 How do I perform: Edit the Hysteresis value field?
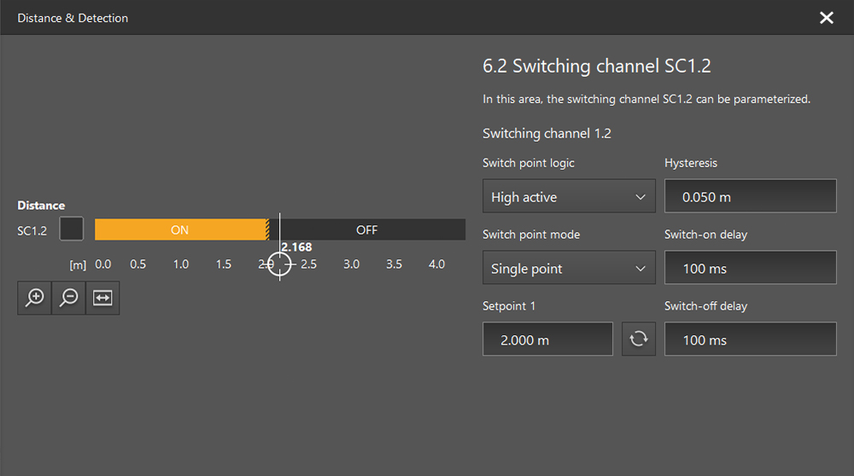[750, 196]
